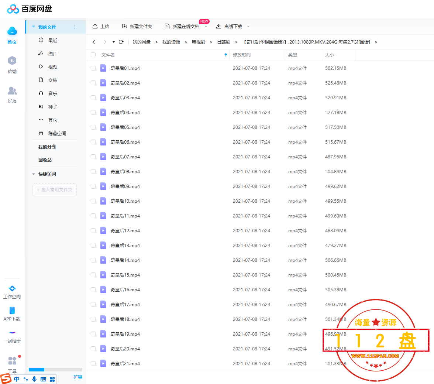Check the box for 奇皇后17.mp4
The height and width of the screenshot is (384, 434).
click(x=93, y=305)
